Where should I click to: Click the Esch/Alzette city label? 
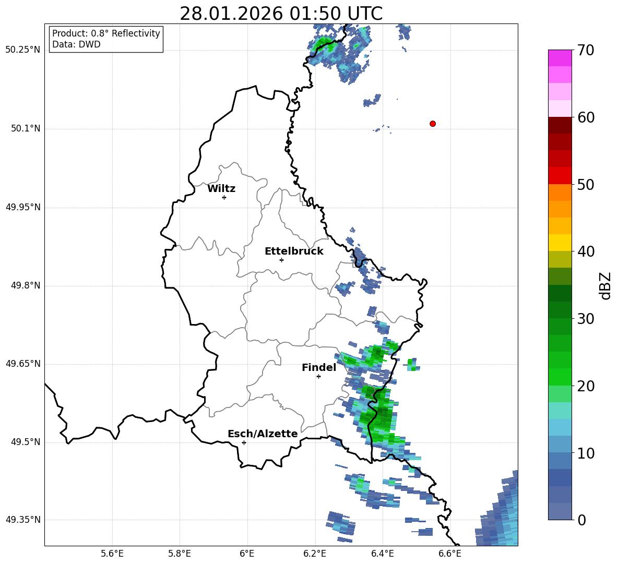click(263, 434)
